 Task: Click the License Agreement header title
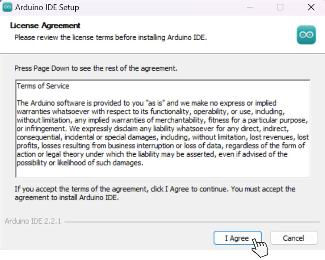[45, 26]
